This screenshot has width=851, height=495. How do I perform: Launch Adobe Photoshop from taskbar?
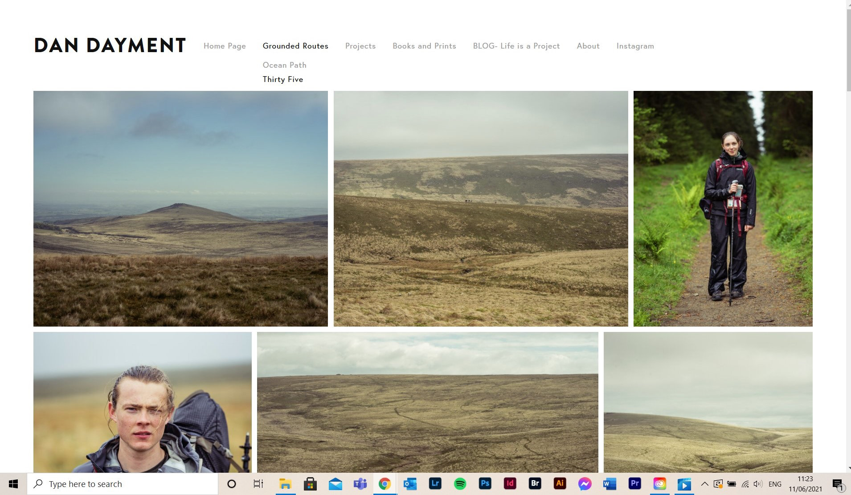coord(485,484)
